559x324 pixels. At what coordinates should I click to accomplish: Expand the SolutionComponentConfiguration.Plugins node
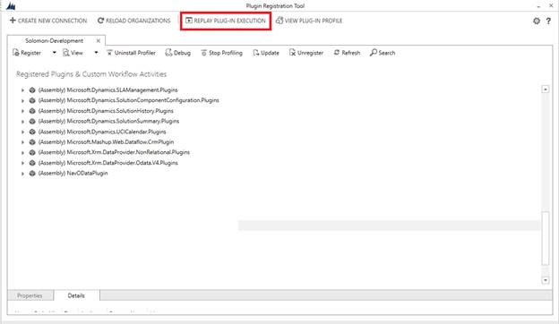click(22, 101)
